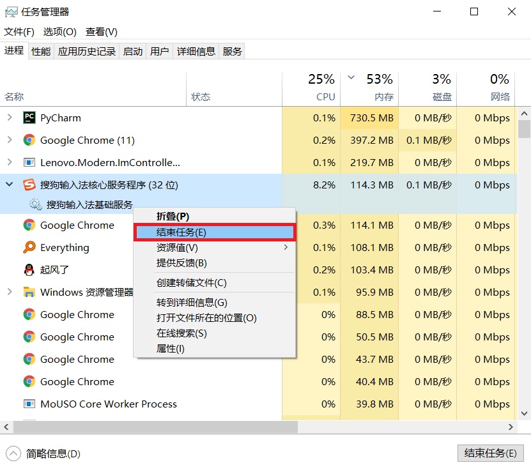The height and width of the screenshot is (472, 531).
Task: Choose 创建转储文件(C) in the context menu
Action: (214, 283)
